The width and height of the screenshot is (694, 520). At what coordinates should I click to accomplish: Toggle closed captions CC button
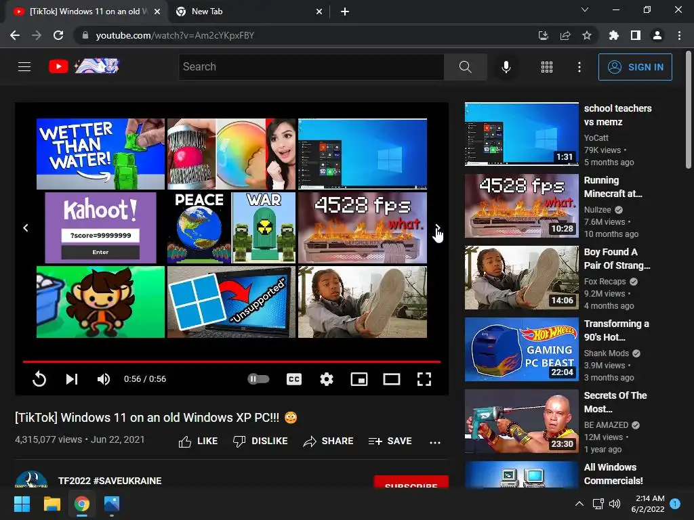(x=294, y=379)
